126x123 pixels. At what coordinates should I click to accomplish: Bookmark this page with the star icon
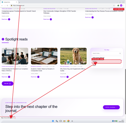tap(114, 6)
